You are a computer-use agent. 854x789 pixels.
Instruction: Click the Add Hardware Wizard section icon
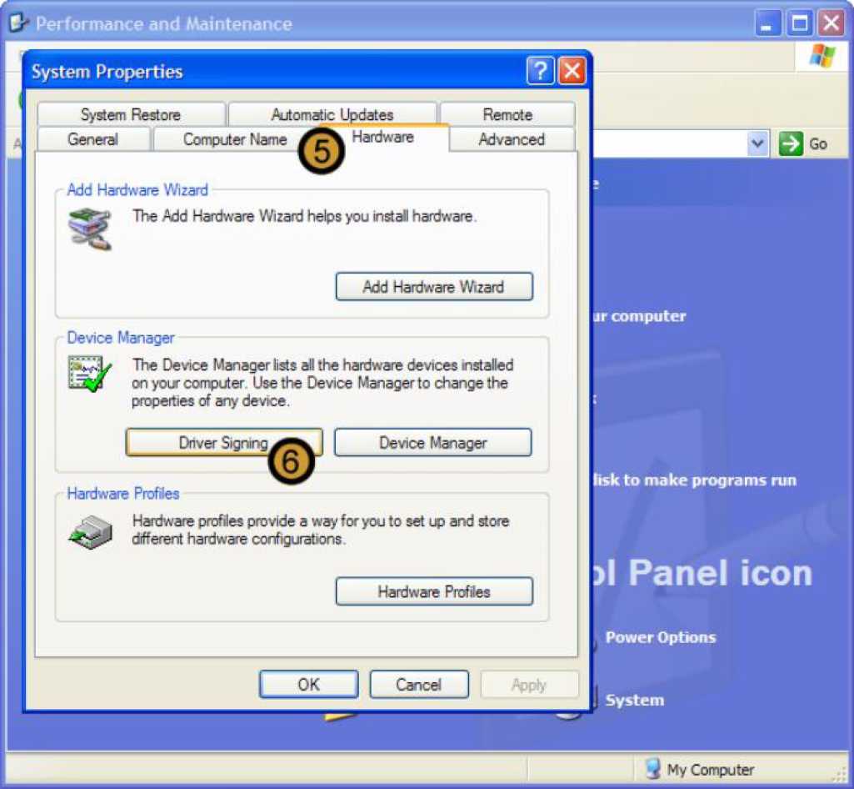click(x=91, y=229)
